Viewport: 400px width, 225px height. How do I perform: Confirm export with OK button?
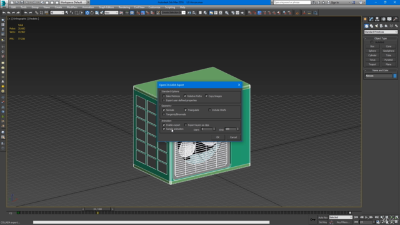pos(218,137)
